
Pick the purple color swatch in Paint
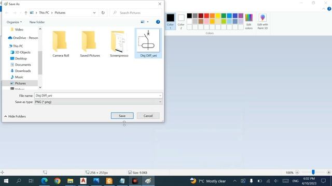(241, 16)
